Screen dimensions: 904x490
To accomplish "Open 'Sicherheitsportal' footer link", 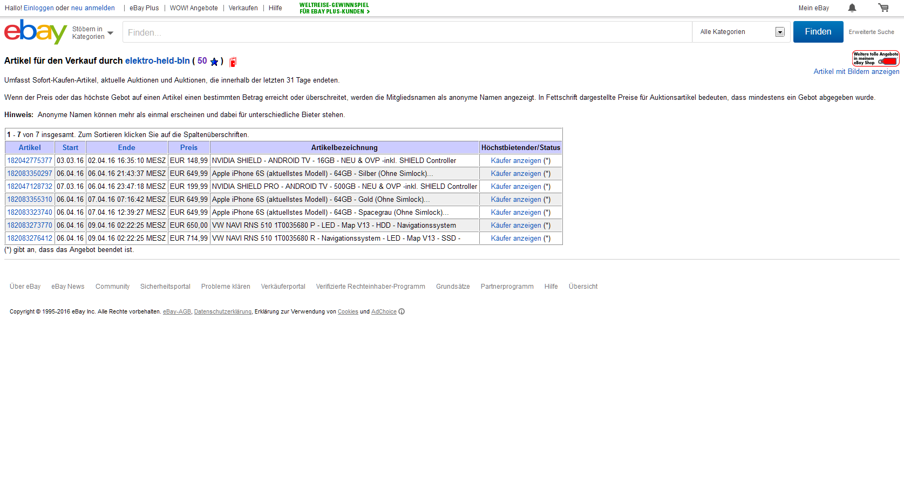I will pos(165,287).
